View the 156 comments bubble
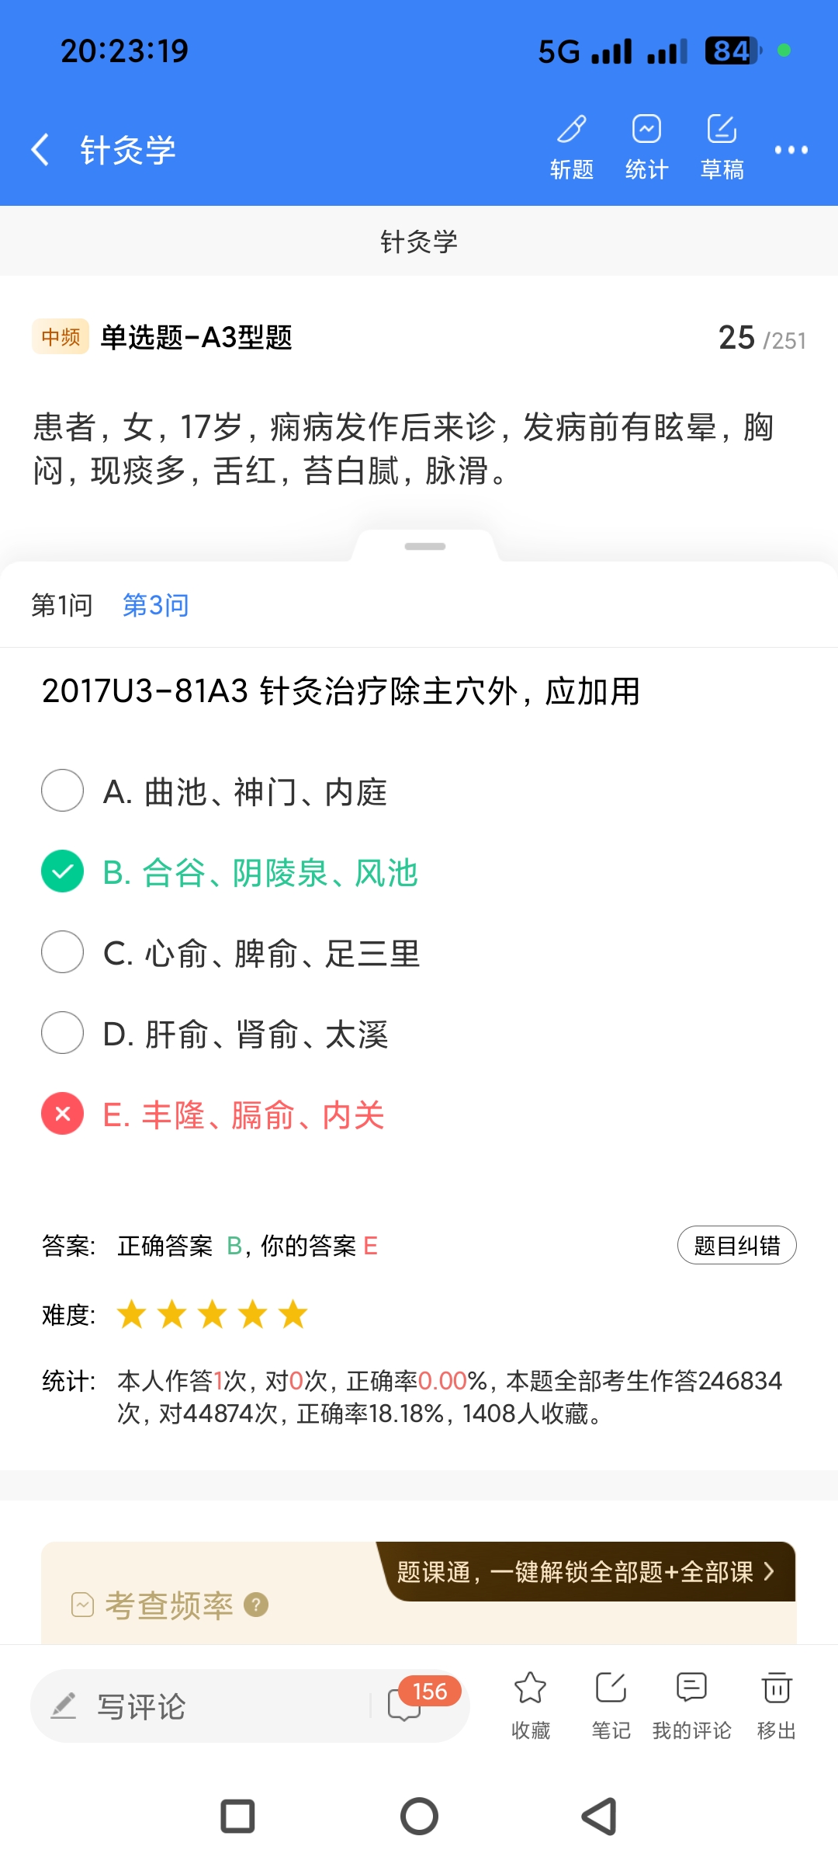The height and width of the screenshot is (1864, 838). pyautogui.click(x=406, y=1704)
